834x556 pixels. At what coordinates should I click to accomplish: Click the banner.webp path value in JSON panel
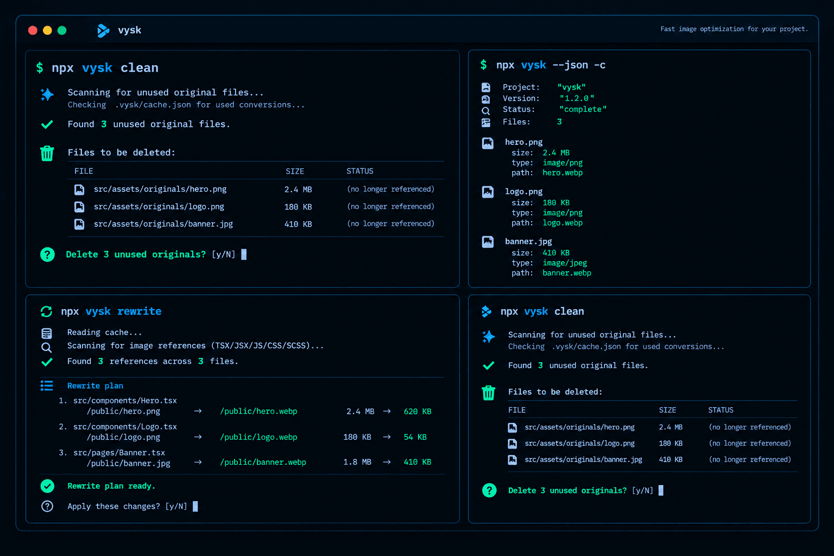[x=567, y=273]
